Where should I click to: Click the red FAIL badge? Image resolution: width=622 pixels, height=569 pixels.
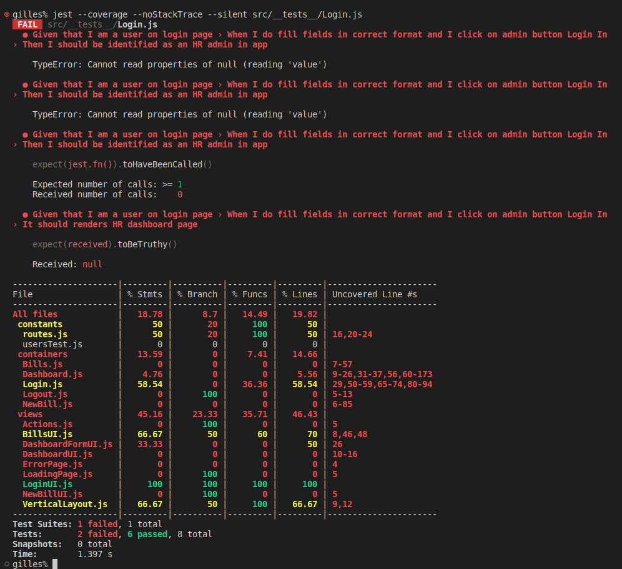tap(27, 24)
